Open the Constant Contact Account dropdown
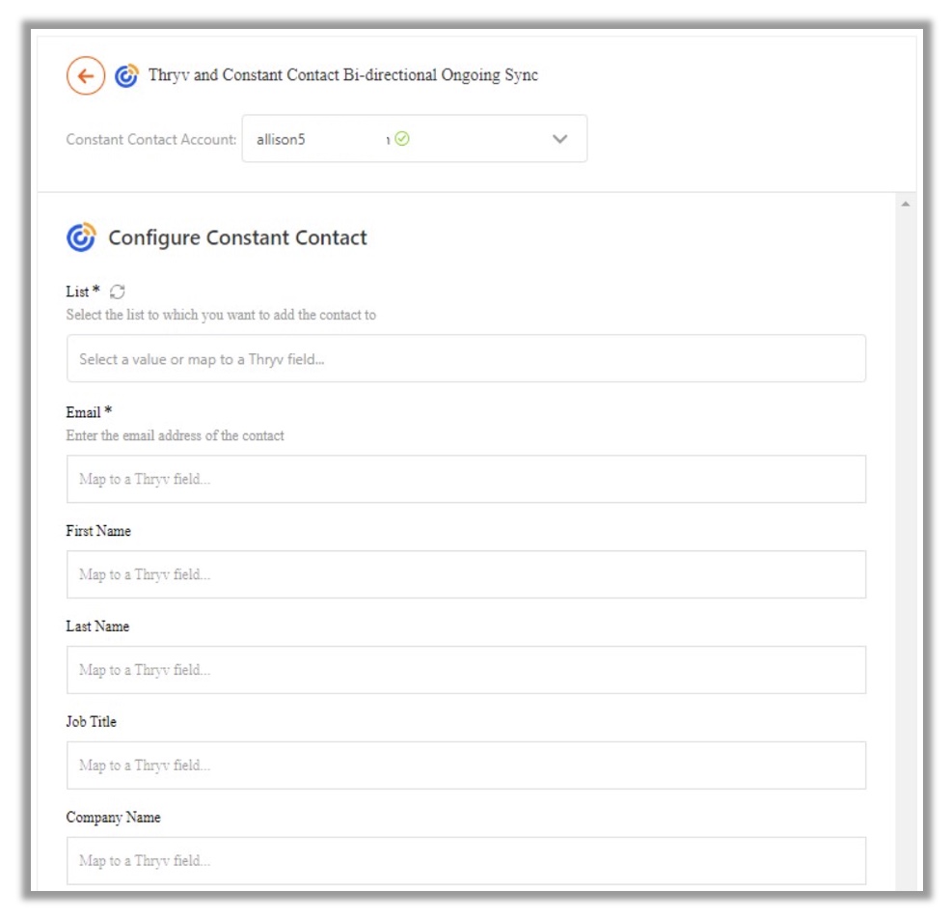The height and width of the screenshot is (919, 951). pyautogui.click(x=414, y=139)
